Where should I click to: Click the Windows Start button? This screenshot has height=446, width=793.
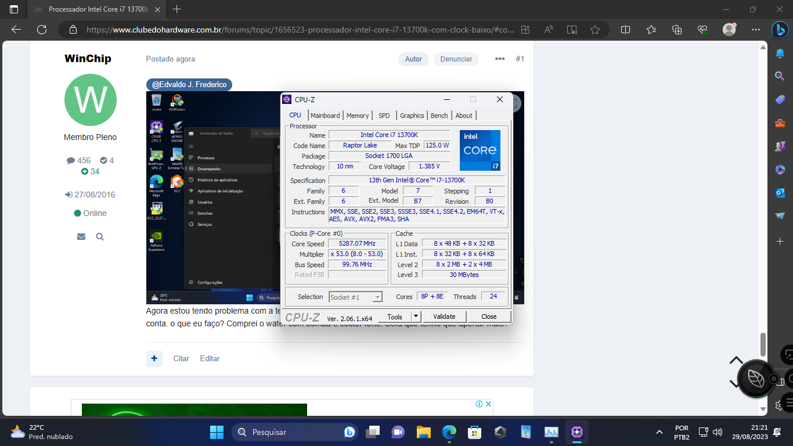point(217,432)
